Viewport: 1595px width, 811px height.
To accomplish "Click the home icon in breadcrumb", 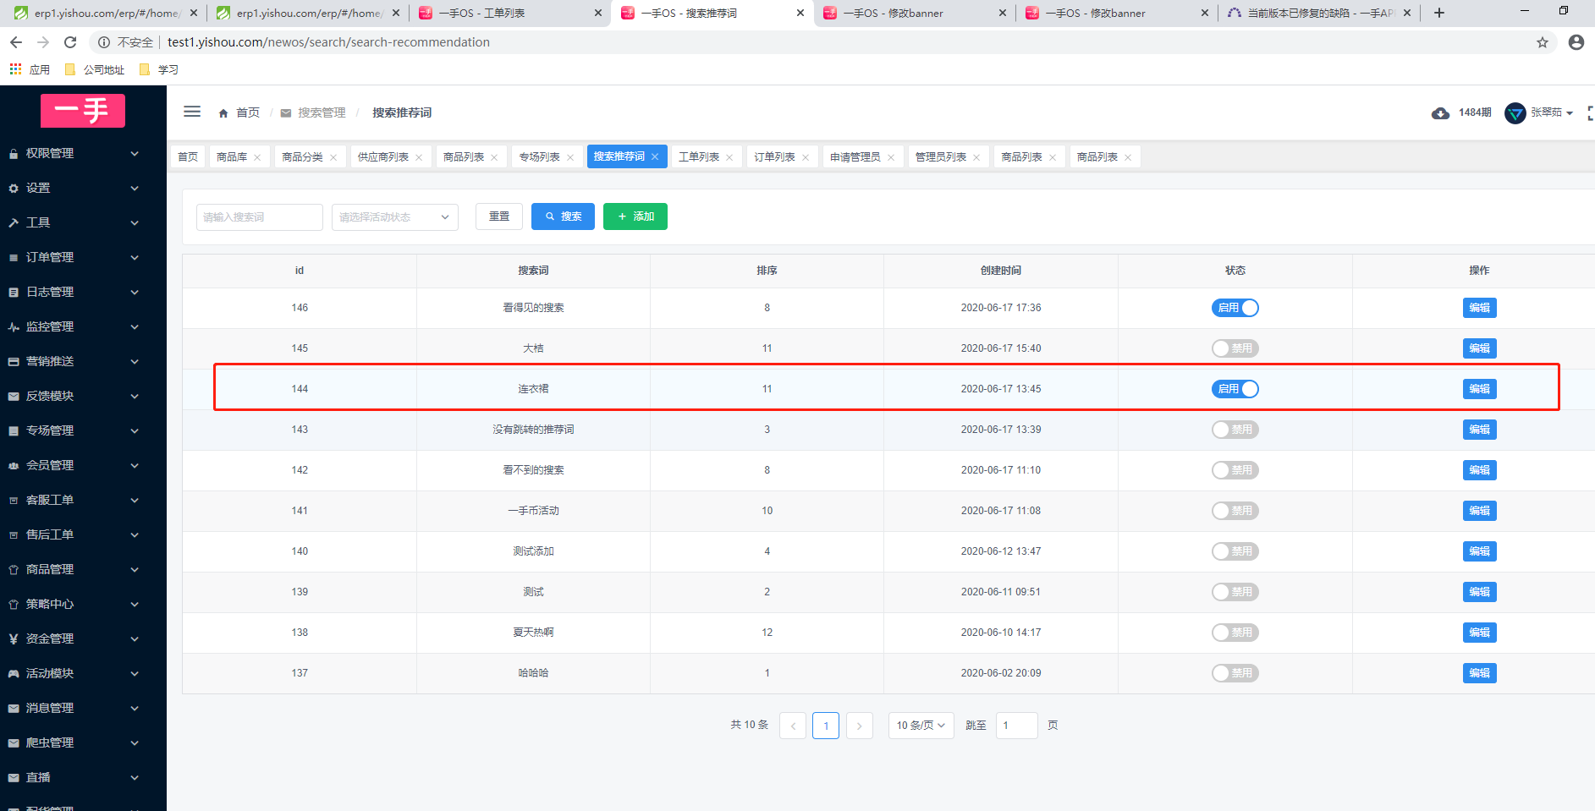I will coord(223,113).
